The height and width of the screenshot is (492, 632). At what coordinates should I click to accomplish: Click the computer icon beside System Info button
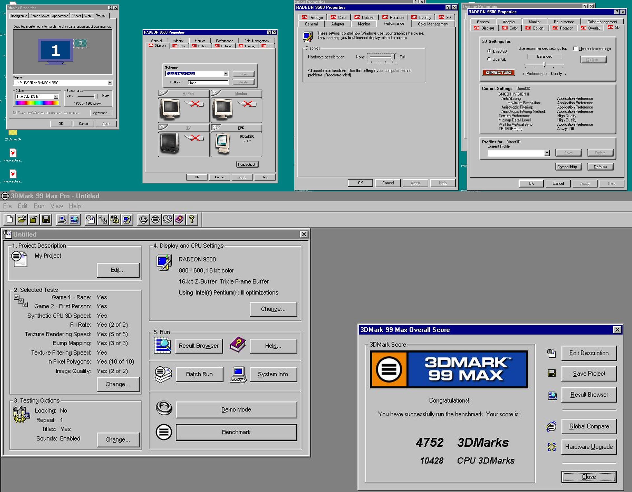click(239, 375)
